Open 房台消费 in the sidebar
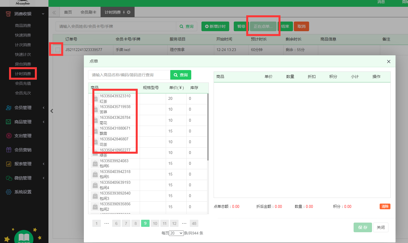The height and width of the screenshot is (243, 408). (23, 64)
